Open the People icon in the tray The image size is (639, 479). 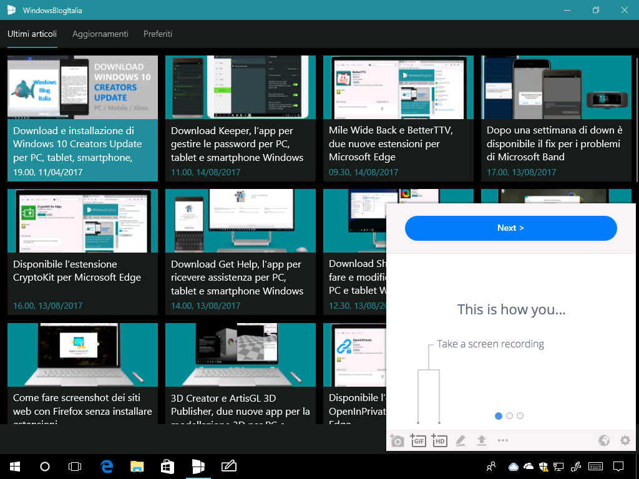[x=491, y=467]
